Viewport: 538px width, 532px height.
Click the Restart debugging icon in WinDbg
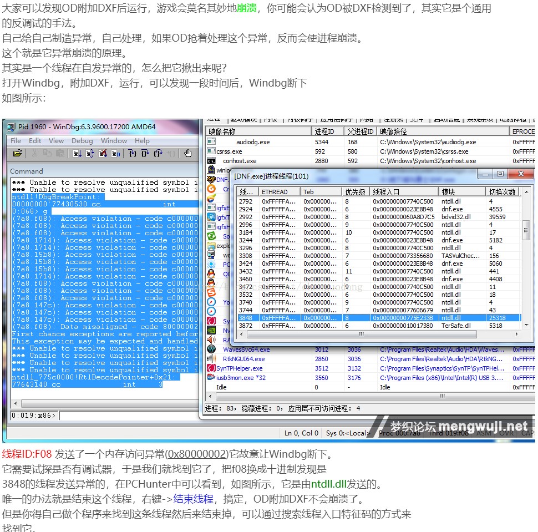coord(90,154)
